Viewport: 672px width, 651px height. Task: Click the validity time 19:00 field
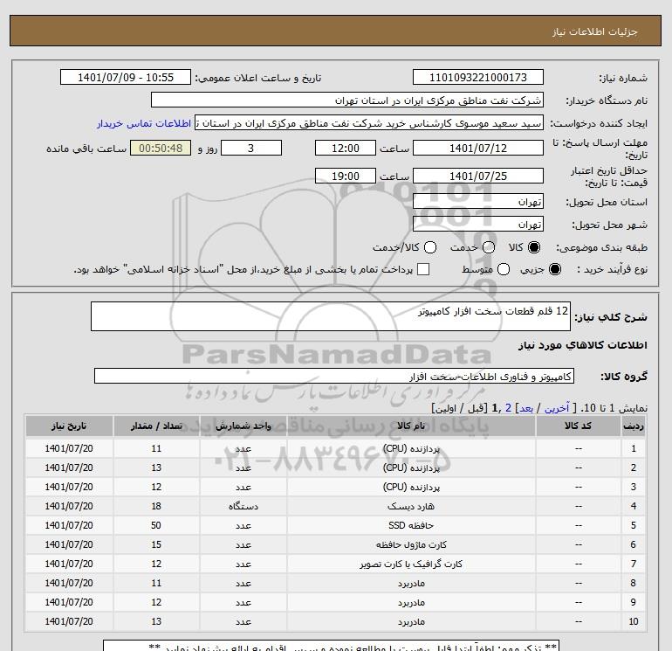[x=346, y=176]
